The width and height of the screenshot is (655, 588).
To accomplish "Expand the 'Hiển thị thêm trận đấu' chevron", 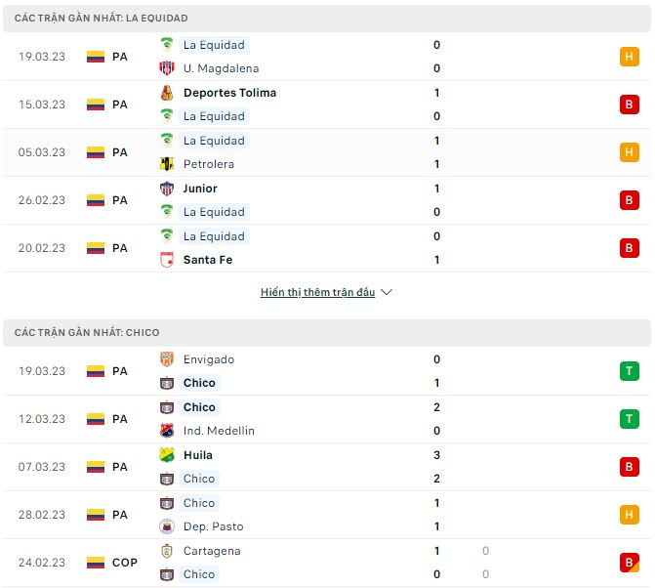I will click(387, 292).
